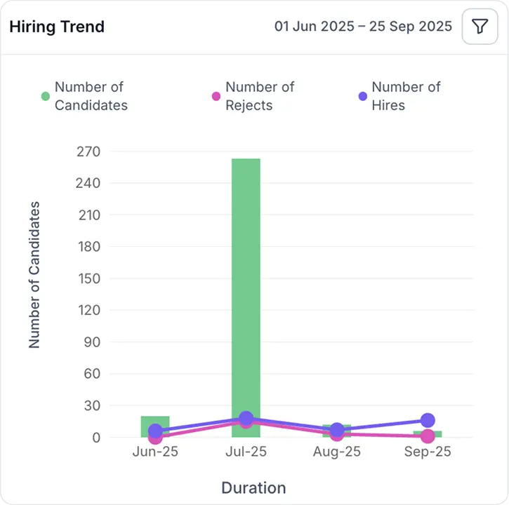Toggle the Number of Candidates legend

pos(85,96)
